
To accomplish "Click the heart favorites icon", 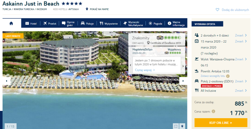I will coord(217,10).
